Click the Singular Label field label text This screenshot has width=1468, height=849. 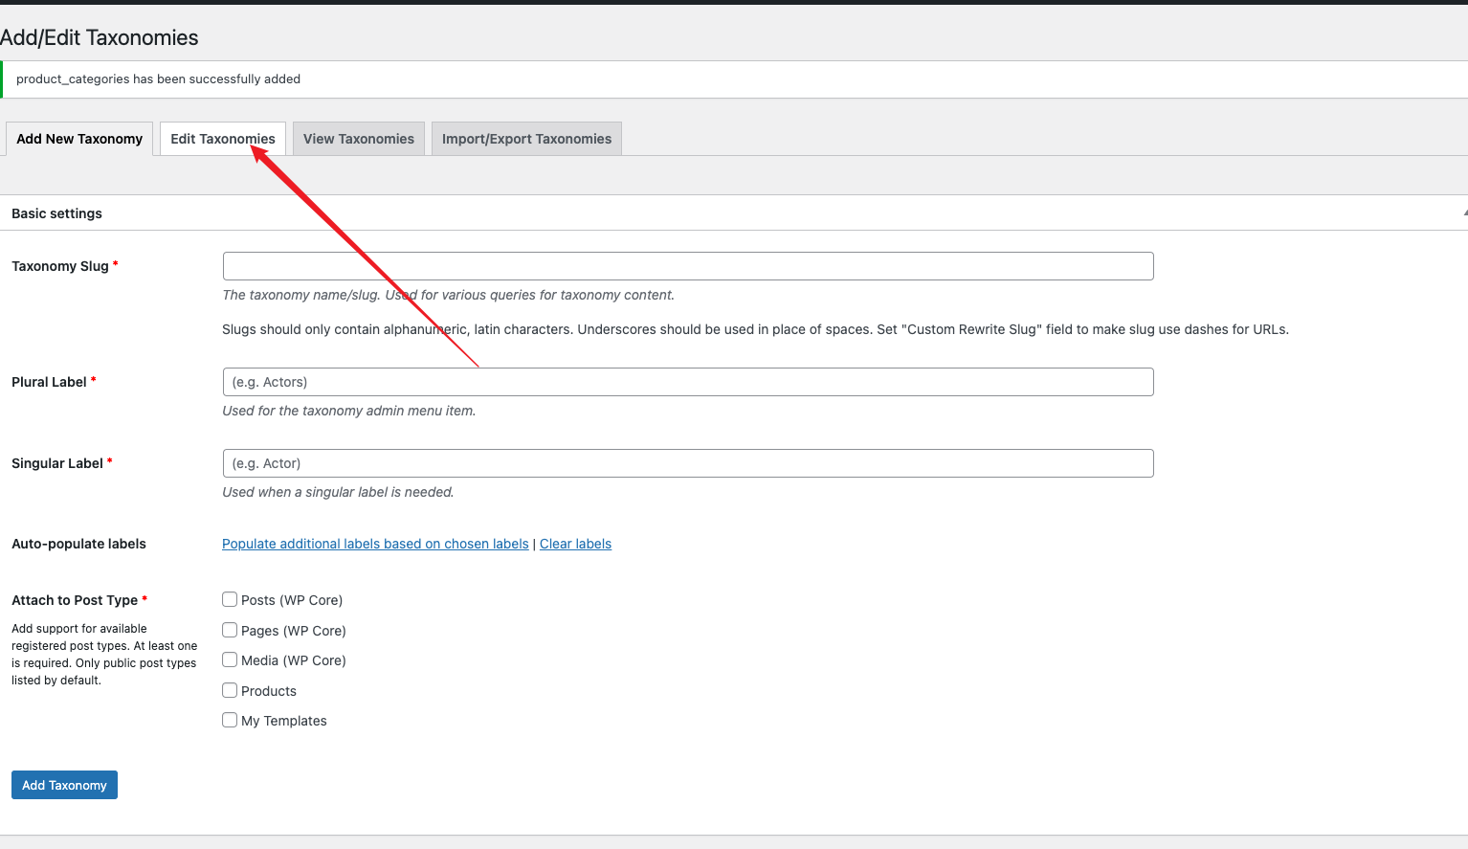pyautogui.click(x=56, y=463)
